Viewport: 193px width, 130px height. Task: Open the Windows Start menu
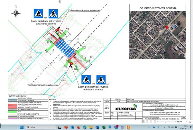point(22,127)
